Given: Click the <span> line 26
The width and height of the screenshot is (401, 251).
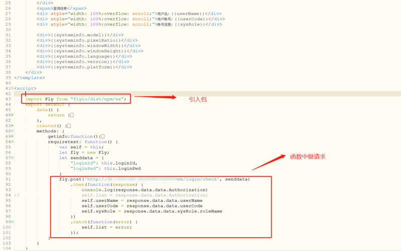Looking at the screenshot, I should [61, 8].
